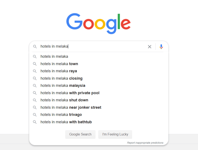Choose 'hotels in melaka with private pool'

point(70,93)
